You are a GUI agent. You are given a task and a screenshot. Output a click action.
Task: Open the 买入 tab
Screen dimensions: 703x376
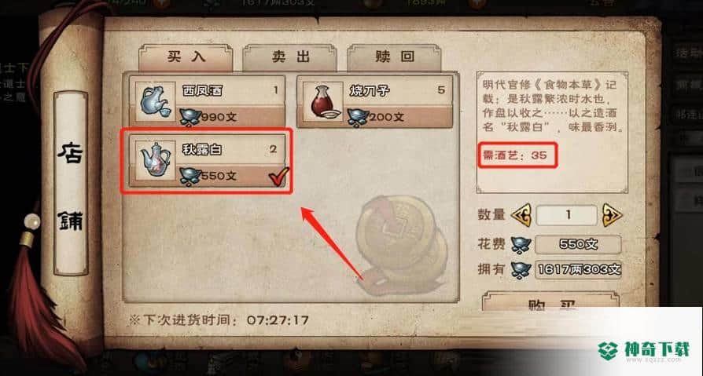click(186, 57)
